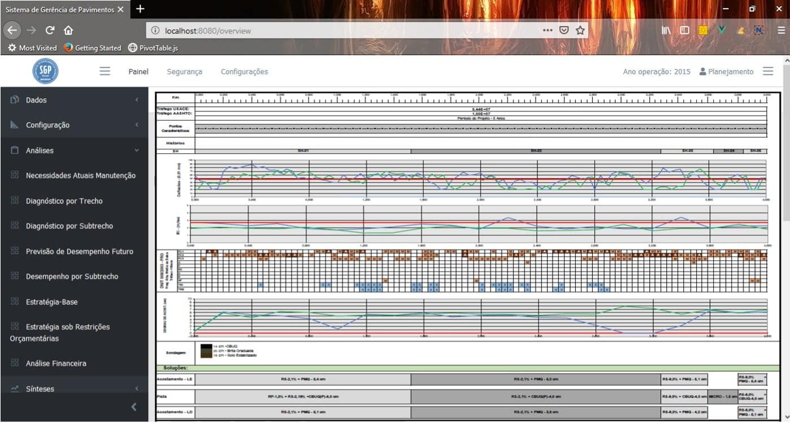Collapse sidebar with bottom left arrow
The image size is (790, 423).
click(133, 407)
